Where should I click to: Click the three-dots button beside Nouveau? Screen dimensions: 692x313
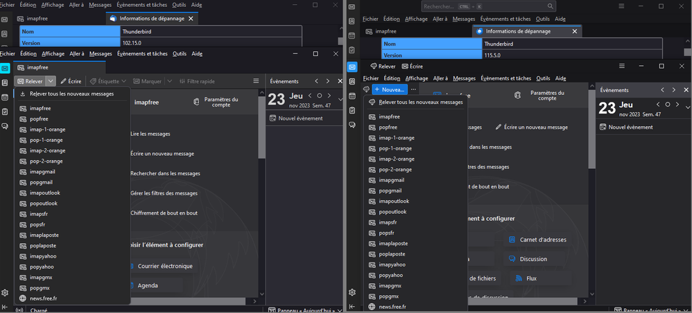pyautogui.click(x=413, y=89)
